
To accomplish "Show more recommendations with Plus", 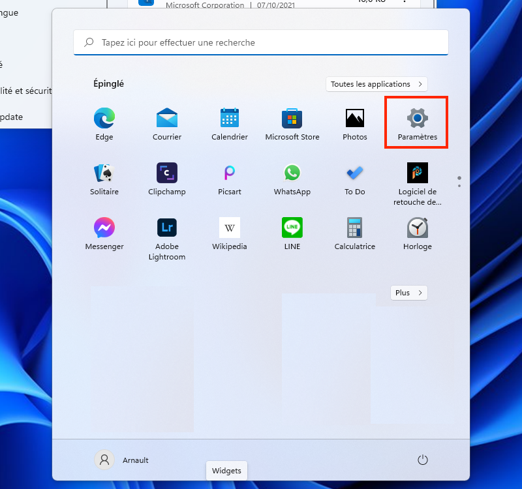I will [409, 293].
